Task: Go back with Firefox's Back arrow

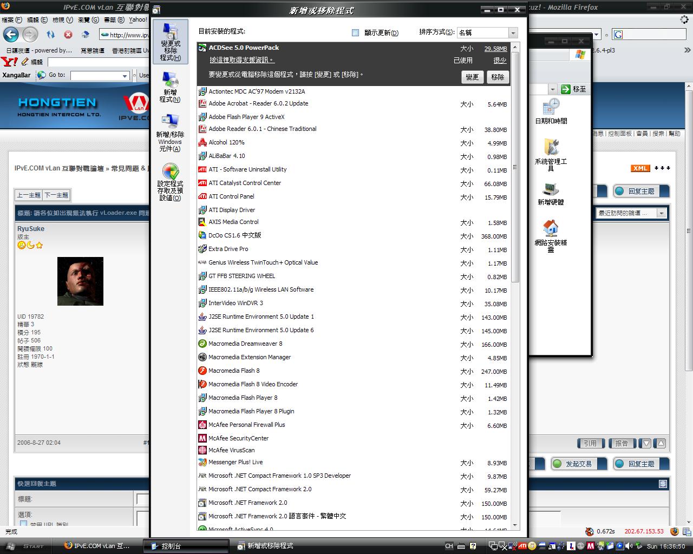Action: click(11, 35)
